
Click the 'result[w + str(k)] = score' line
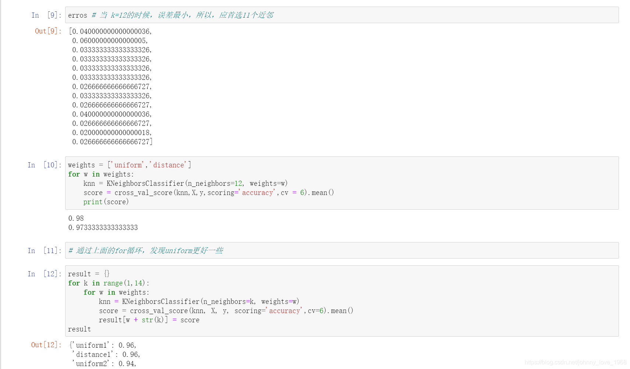tap(149, 320)
